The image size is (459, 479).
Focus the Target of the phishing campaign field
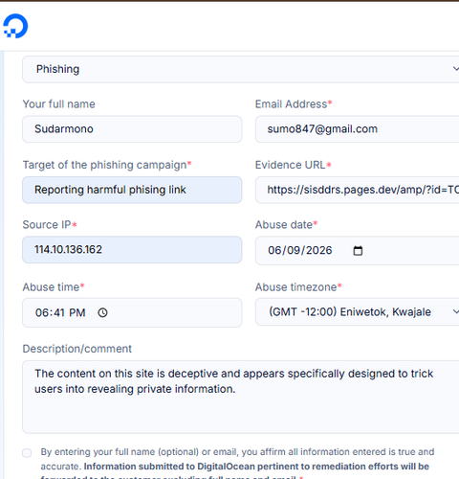(132, 190)
